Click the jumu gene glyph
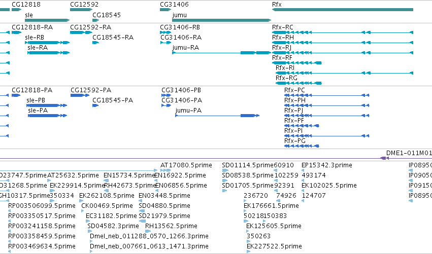 (x=221, y=20)
